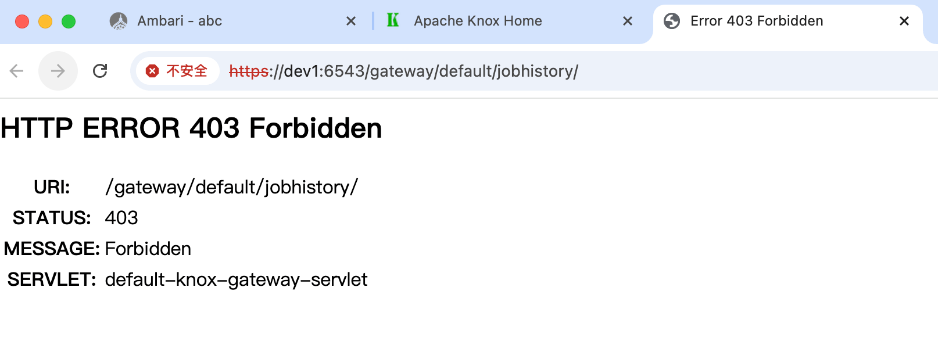The image size is (938, 359).
Task: Select the Error 403 Forbidden tab title
Action: click(757, 21)
